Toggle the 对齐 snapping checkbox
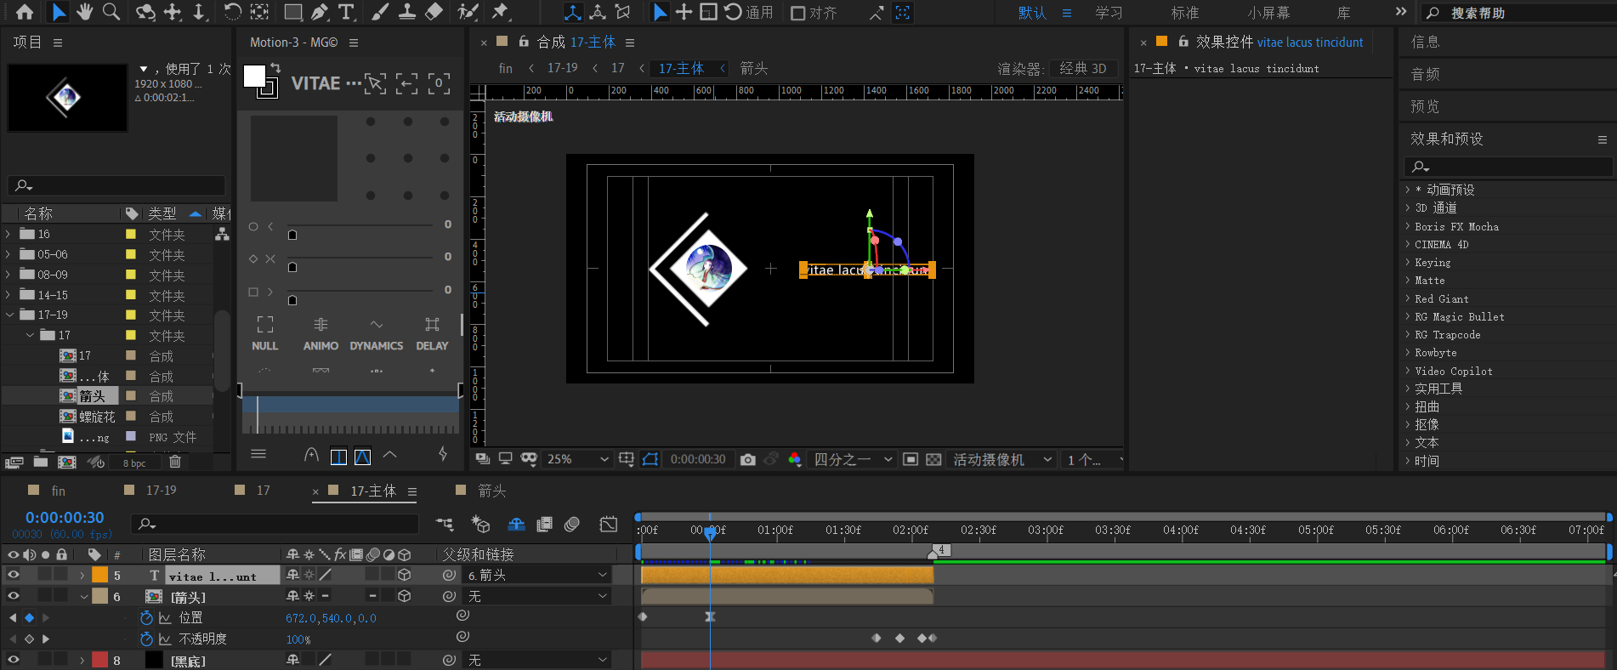 798,13
